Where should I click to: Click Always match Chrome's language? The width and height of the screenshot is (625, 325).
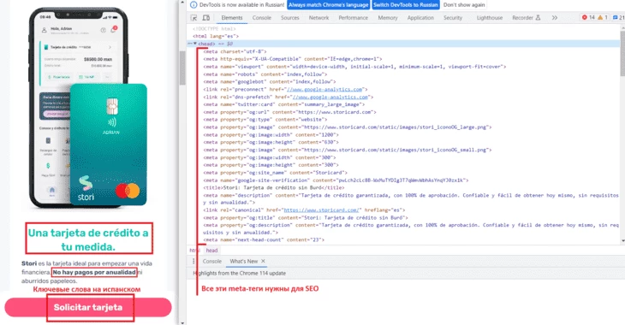[x=329, y=5]
